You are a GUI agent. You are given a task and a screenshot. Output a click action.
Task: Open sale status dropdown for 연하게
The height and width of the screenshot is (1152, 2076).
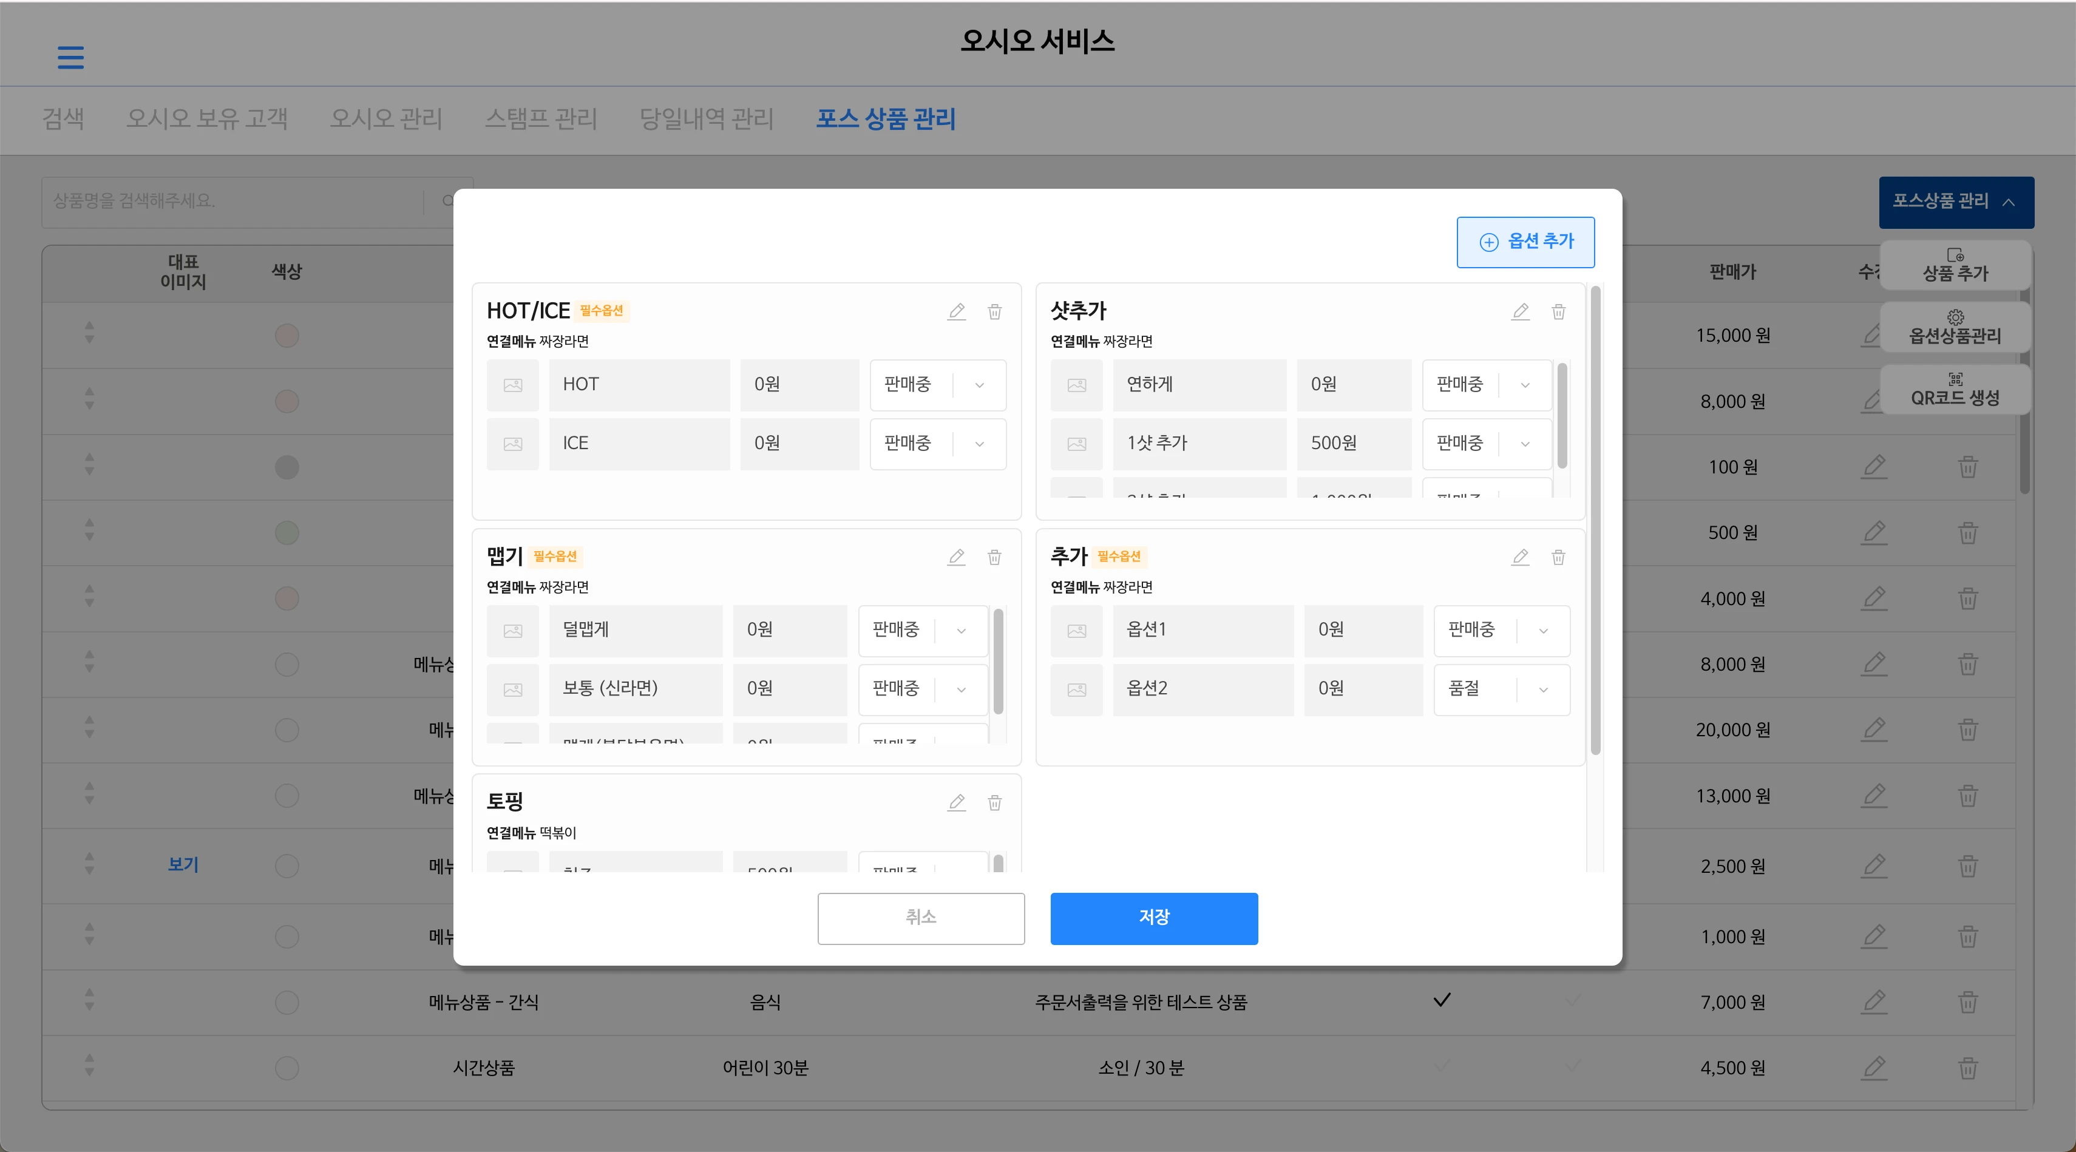tap(1487, 385)
